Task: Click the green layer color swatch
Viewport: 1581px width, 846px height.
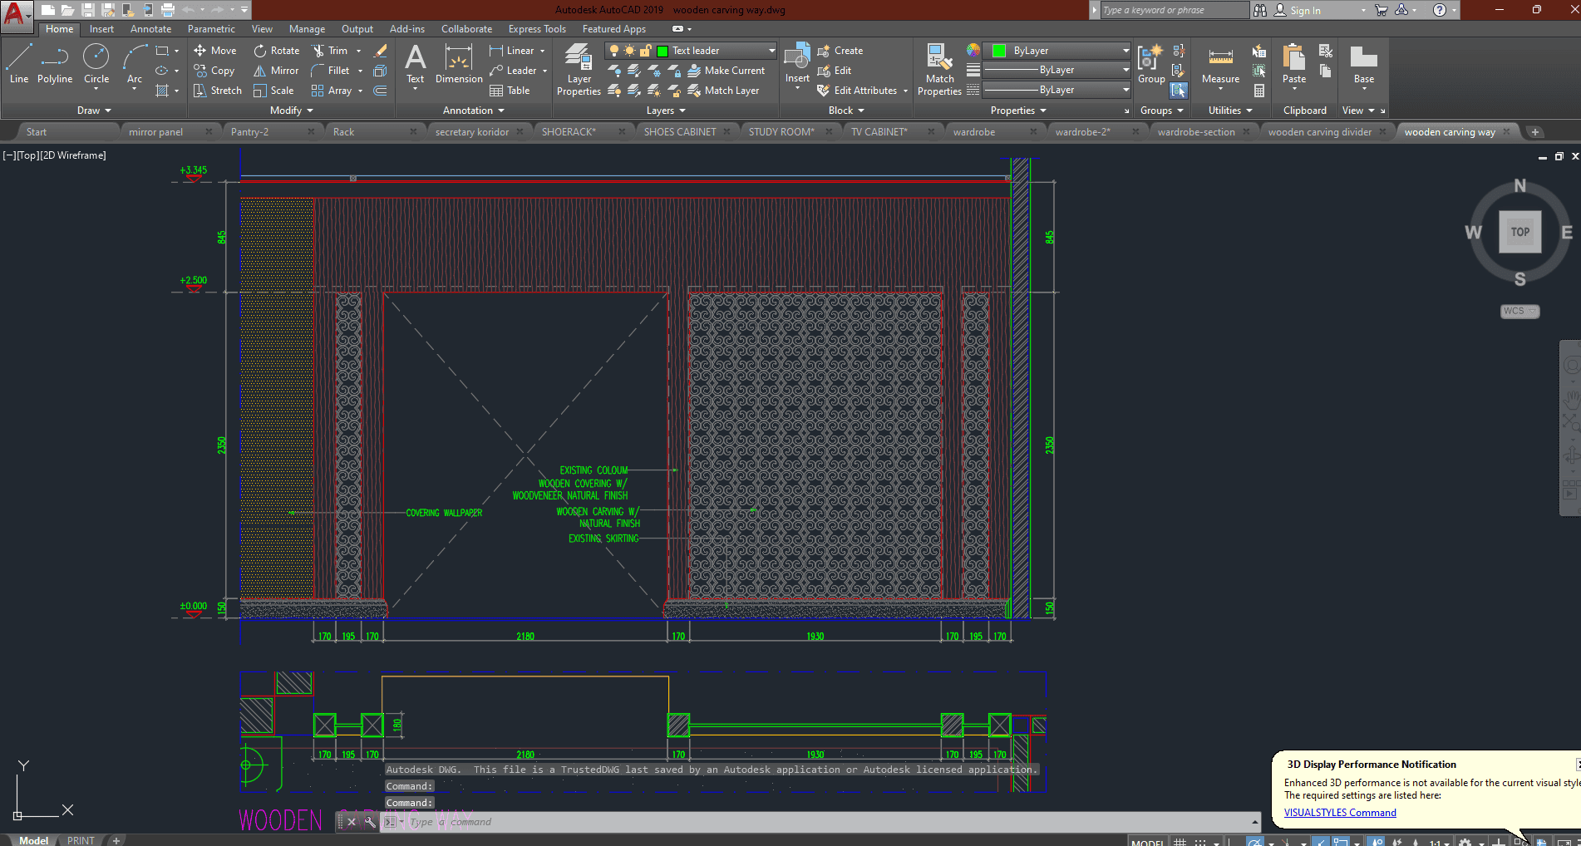Action: click(x=662, y=51)
